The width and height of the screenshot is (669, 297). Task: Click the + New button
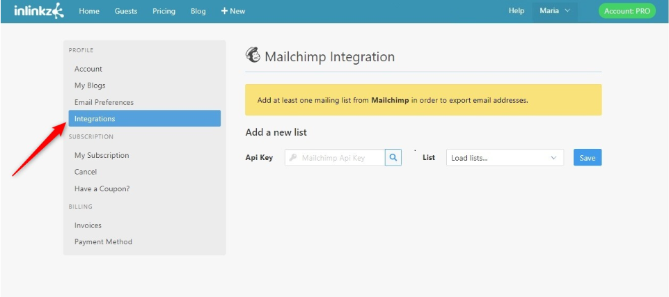point(233,11)
